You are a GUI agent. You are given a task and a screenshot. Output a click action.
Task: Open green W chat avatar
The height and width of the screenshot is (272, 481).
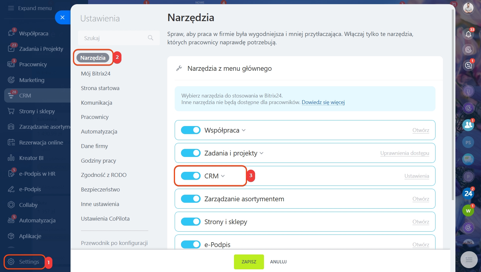click(x=468, y=211)
